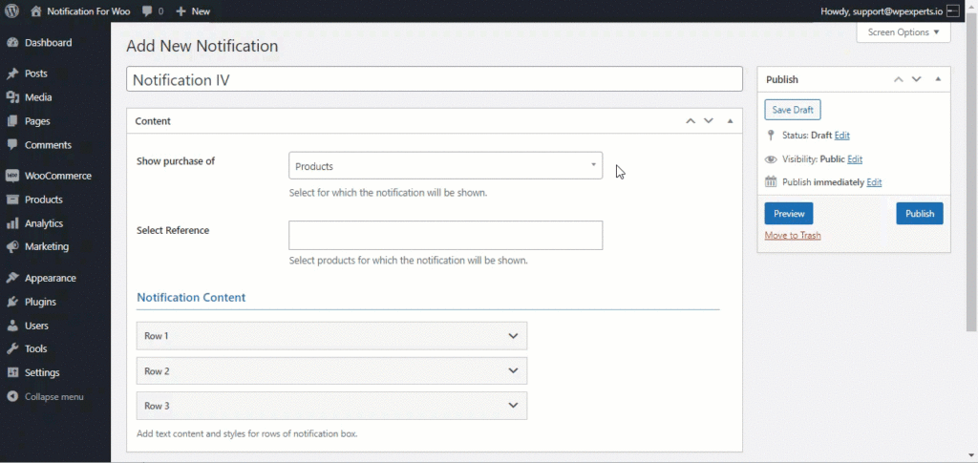Expand Row 2 settings
978x463 pixels.
tap(331, 370)
